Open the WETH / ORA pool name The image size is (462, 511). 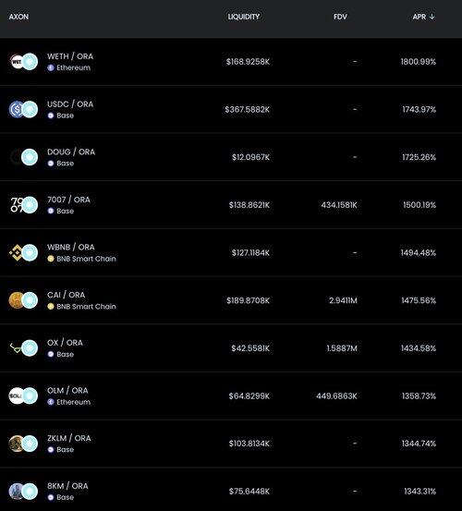pyautogui.click(x=70, y=56)
